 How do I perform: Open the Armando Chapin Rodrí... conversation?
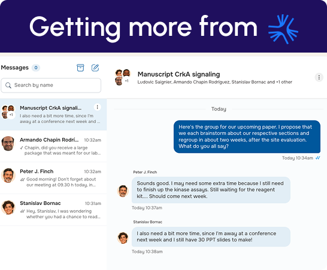(x=53, y=146)
